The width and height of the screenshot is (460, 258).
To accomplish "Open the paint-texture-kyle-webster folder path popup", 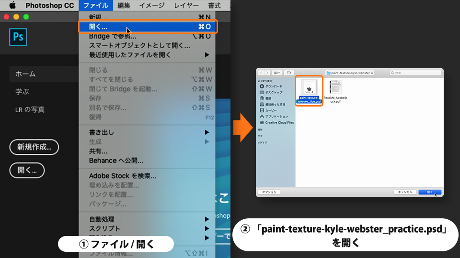I will [x=350, y=73].
